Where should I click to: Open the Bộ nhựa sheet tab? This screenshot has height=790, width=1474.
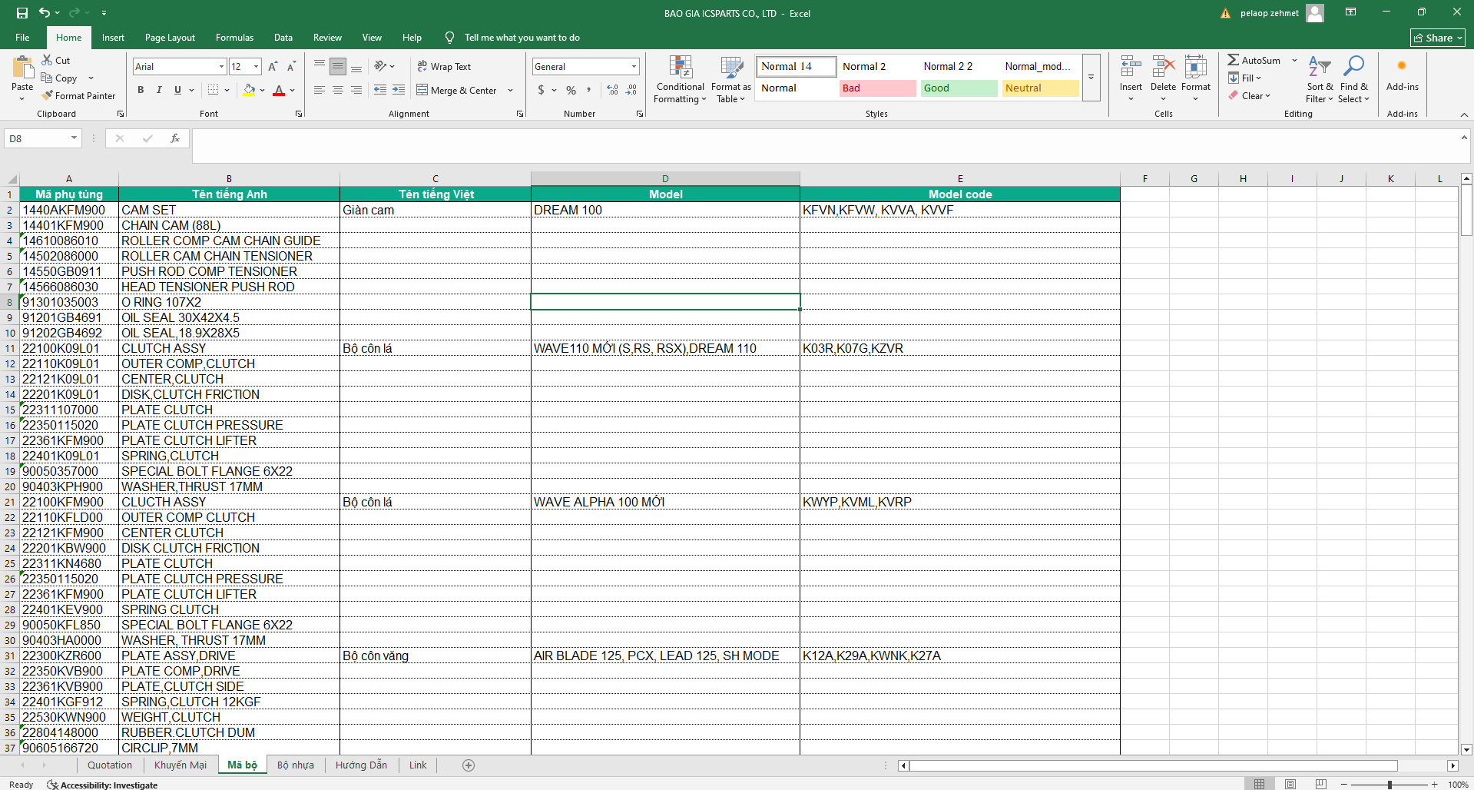[296, 765]
